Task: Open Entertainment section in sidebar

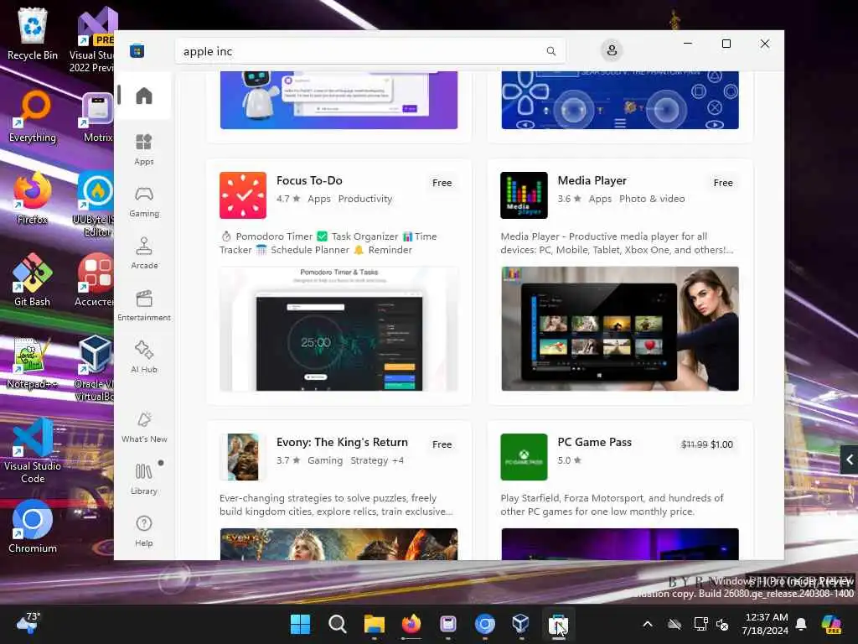Action: pyautogui.click(x=144, y=305)
